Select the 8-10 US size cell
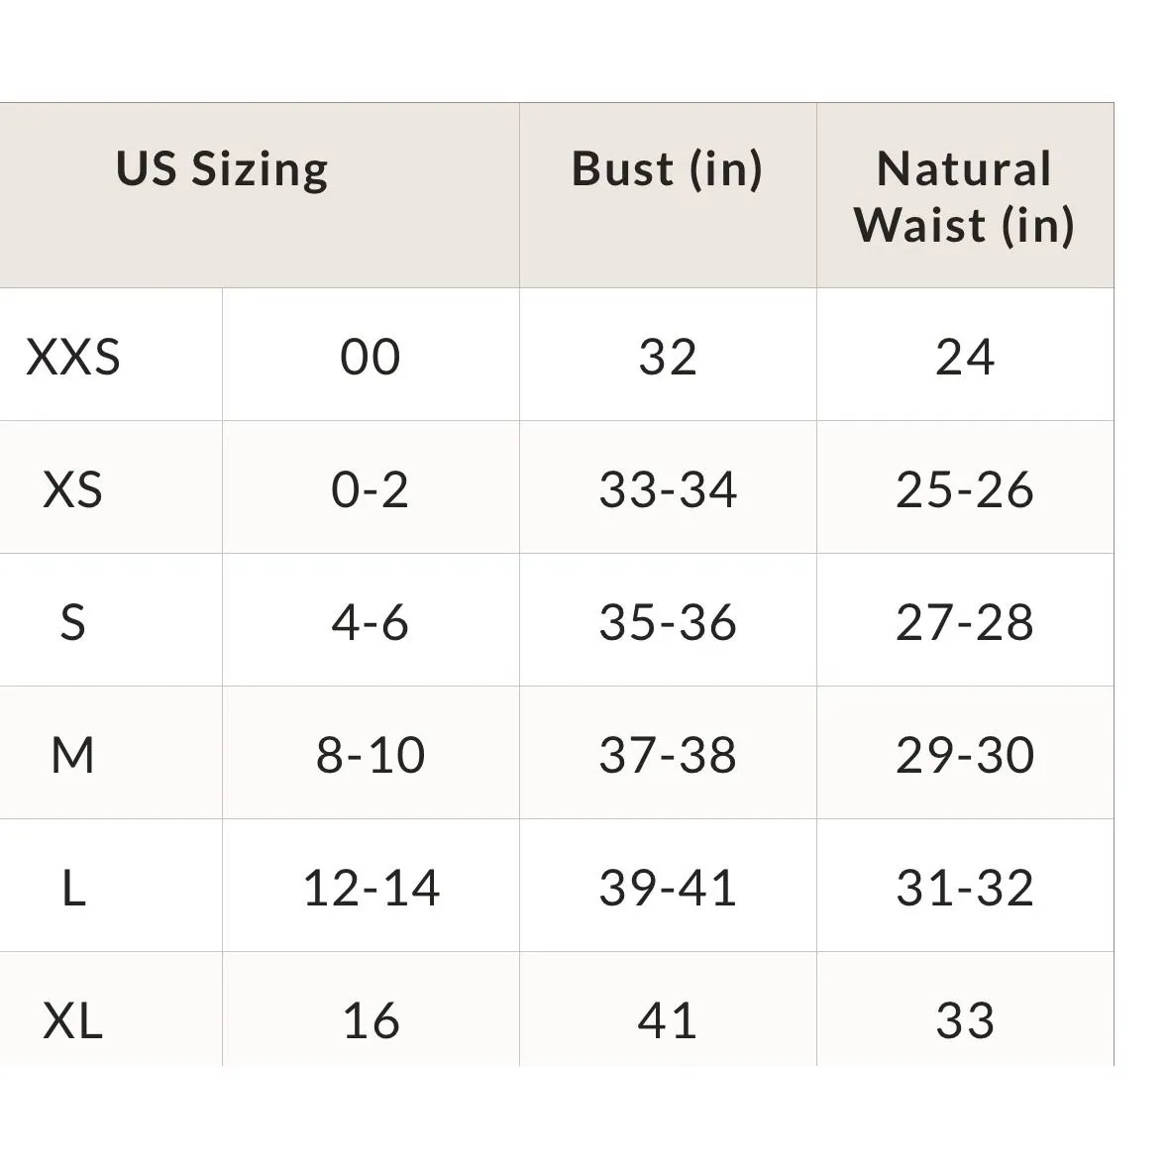 (x=371, y=755)
